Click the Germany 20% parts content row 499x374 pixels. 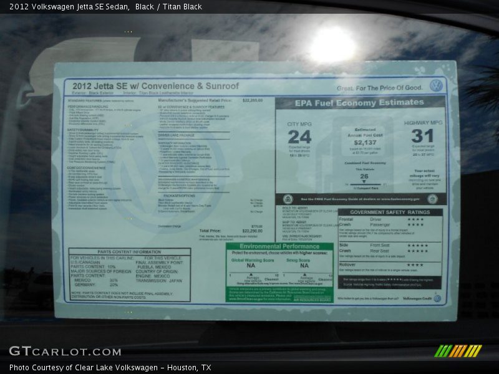coord(96,285)
